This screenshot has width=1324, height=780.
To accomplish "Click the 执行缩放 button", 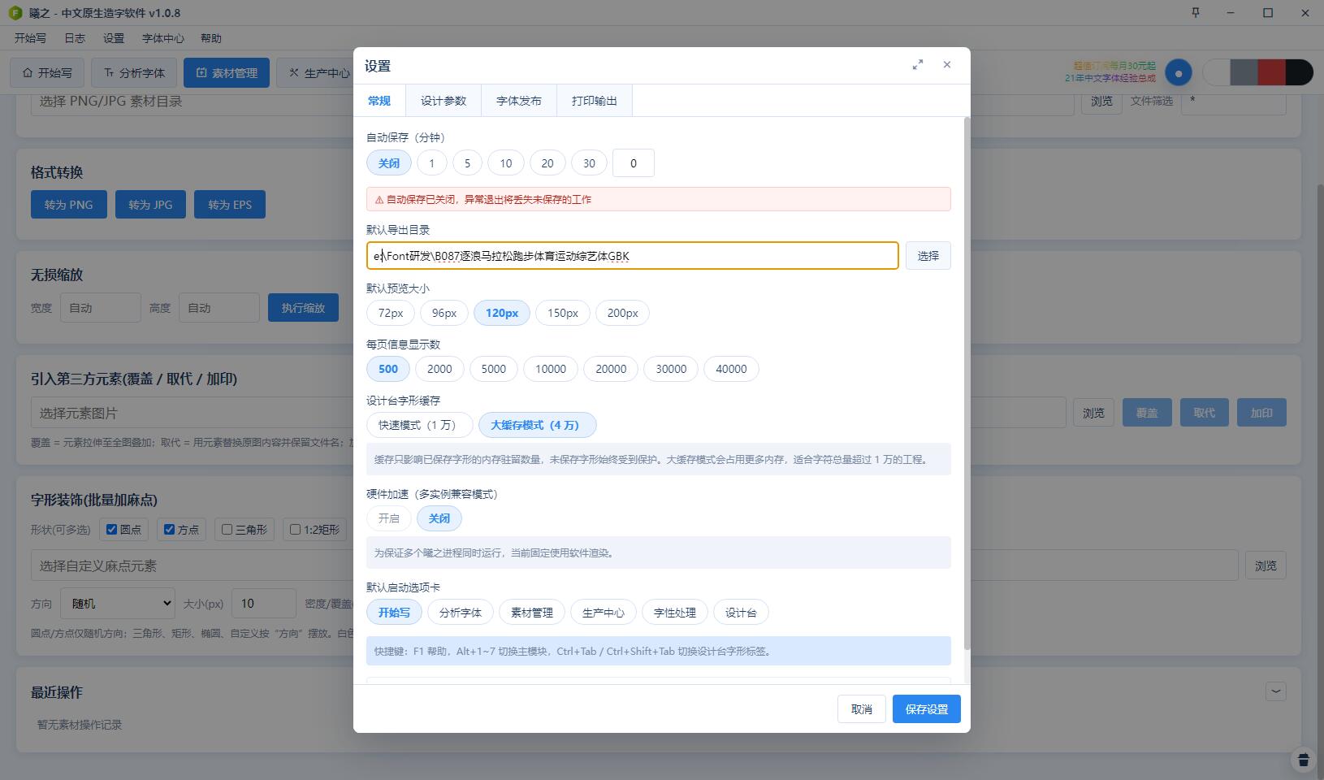I will [x=303, y=308].
